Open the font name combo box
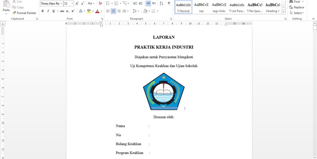This screenshot has width=317, height=159. coord(52,3)
